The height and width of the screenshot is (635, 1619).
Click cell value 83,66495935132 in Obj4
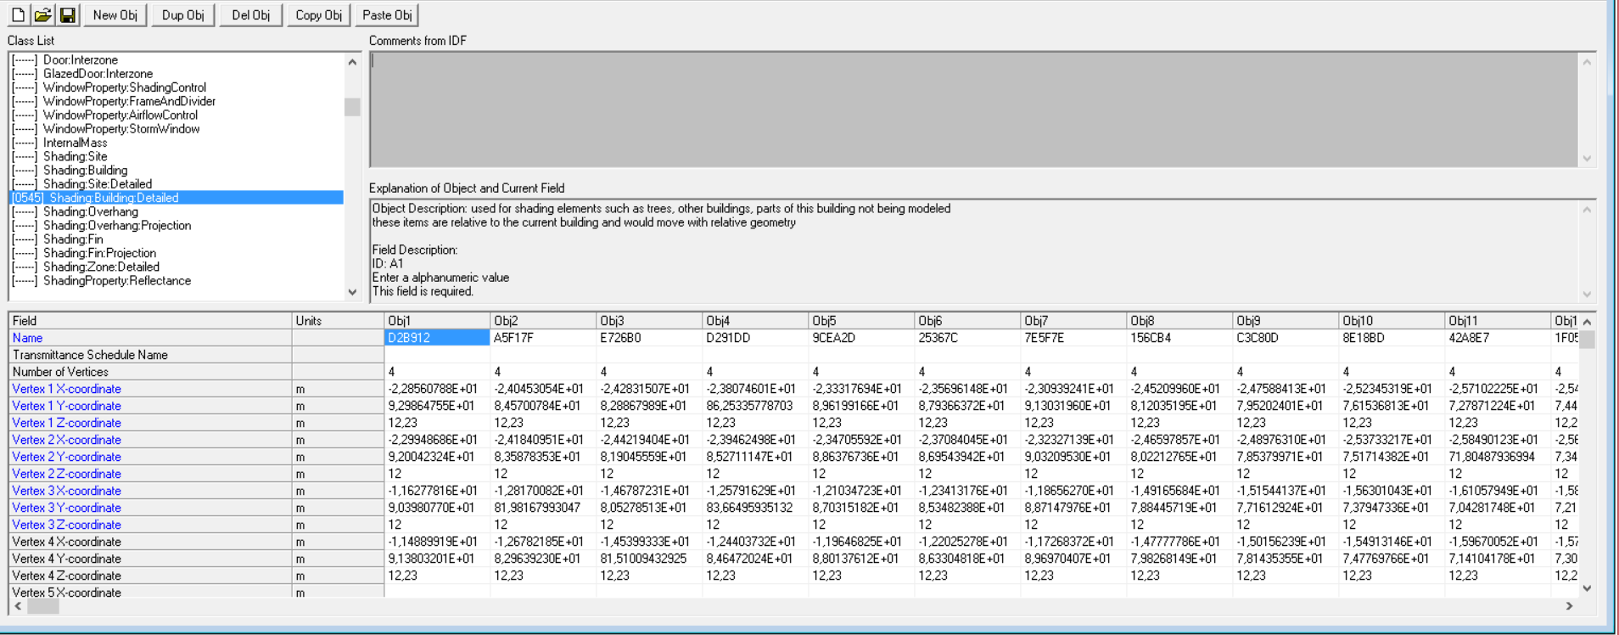point(755,508)
